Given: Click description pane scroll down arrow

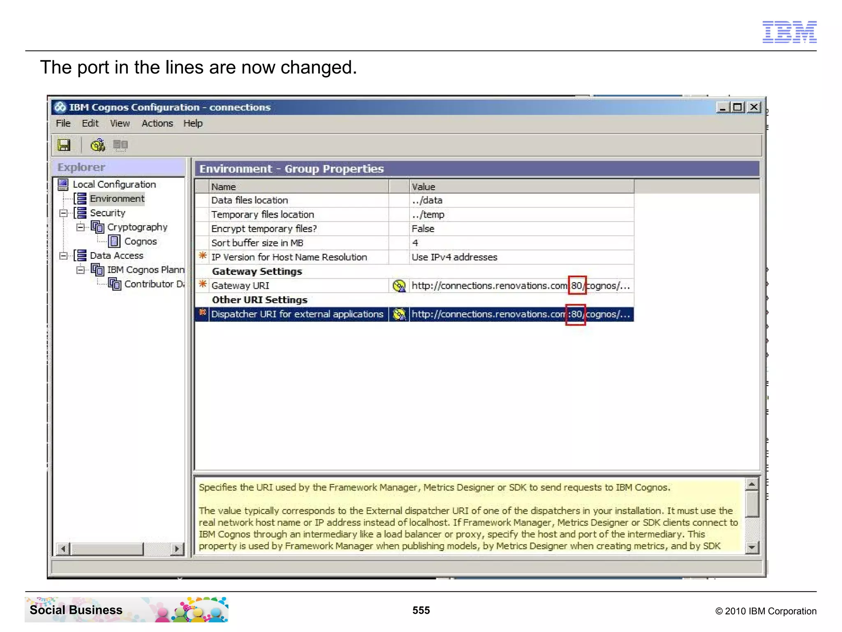Looking at the screenshot, I should click(752, 547).
